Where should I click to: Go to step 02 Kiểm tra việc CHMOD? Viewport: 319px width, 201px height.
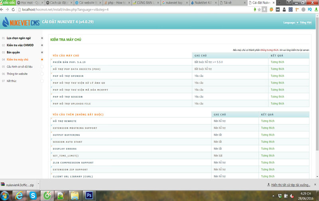[x=20, y=45]
